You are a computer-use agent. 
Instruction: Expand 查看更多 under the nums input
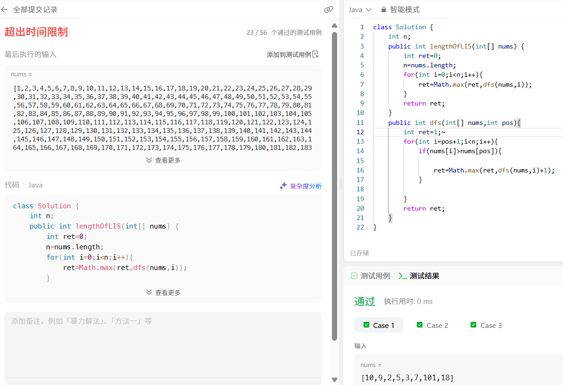coord(163,160)
